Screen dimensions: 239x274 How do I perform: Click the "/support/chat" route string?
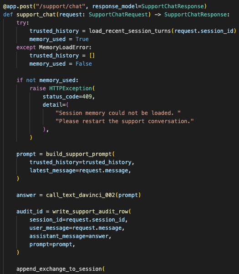(x=61, y=6)
